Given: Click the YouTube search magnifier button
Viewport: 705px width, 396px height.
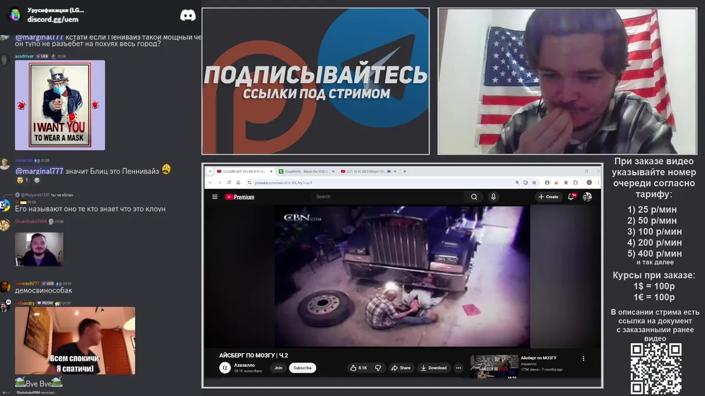Looking at the screenshot, I should (474, 197).
